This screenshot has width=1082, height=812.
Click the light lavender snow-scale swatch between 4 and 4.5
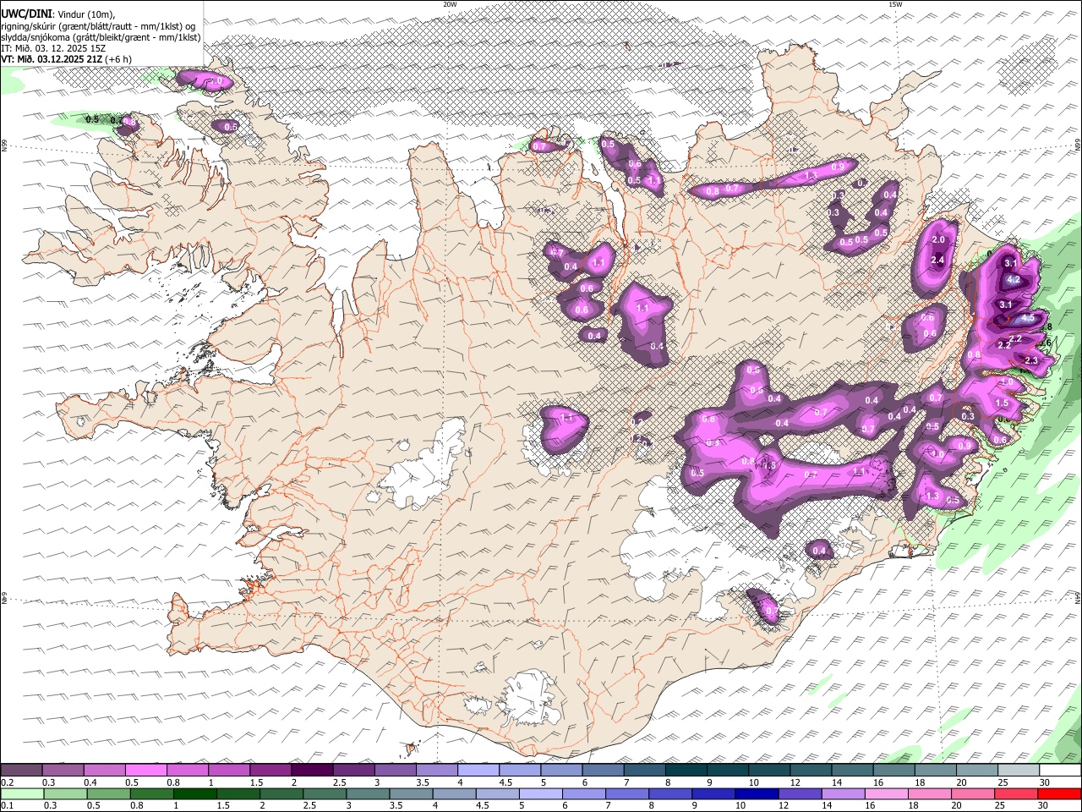coord(477,771)
